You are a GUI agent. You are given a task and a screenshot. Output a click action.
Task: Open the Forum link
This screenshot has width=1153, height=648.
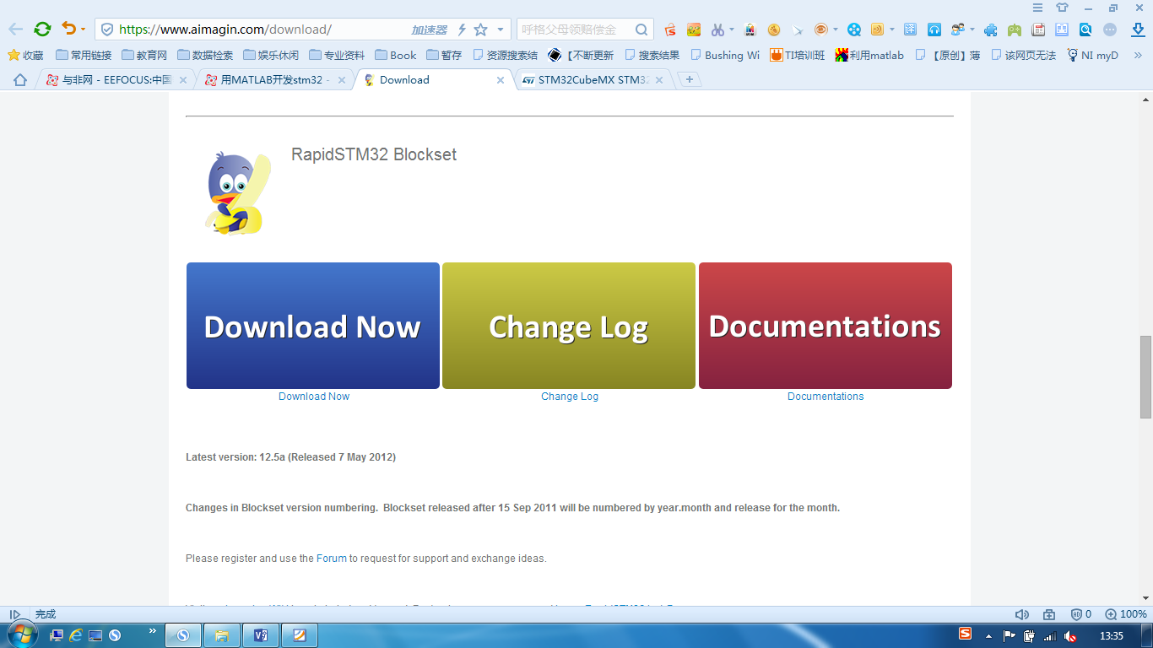(x=332, y=559)
